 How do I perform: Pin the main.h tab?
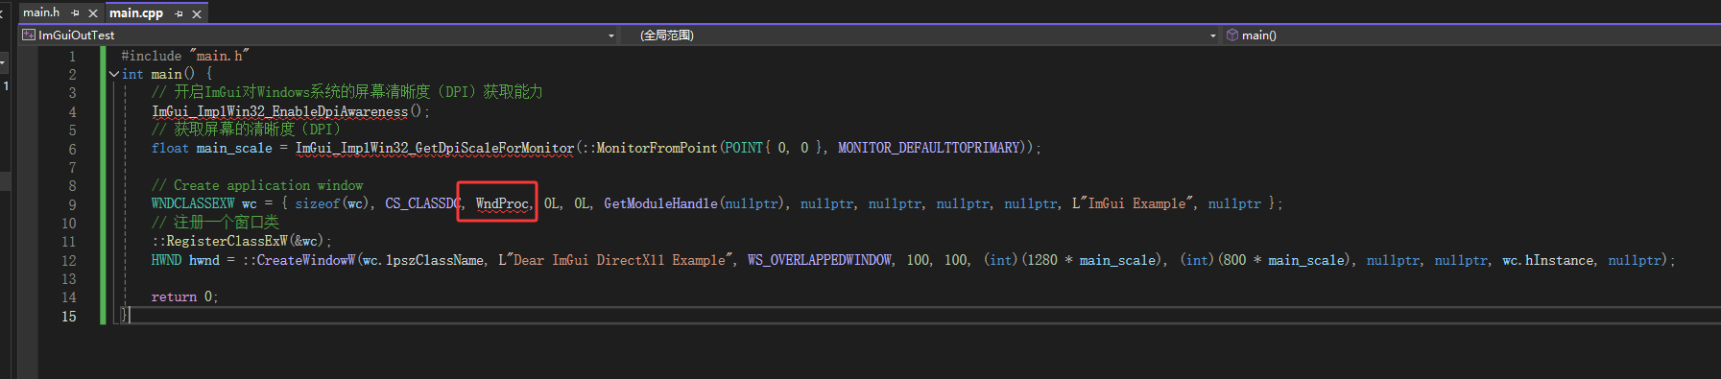click(x=76, y=13)
